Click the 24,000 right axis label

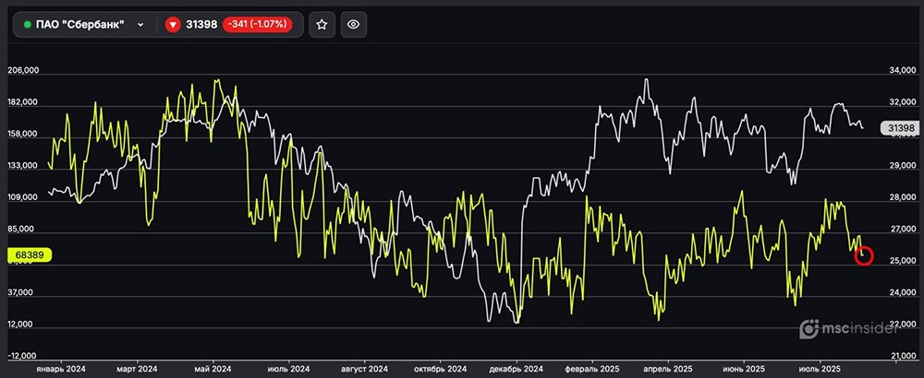(902, 293)
